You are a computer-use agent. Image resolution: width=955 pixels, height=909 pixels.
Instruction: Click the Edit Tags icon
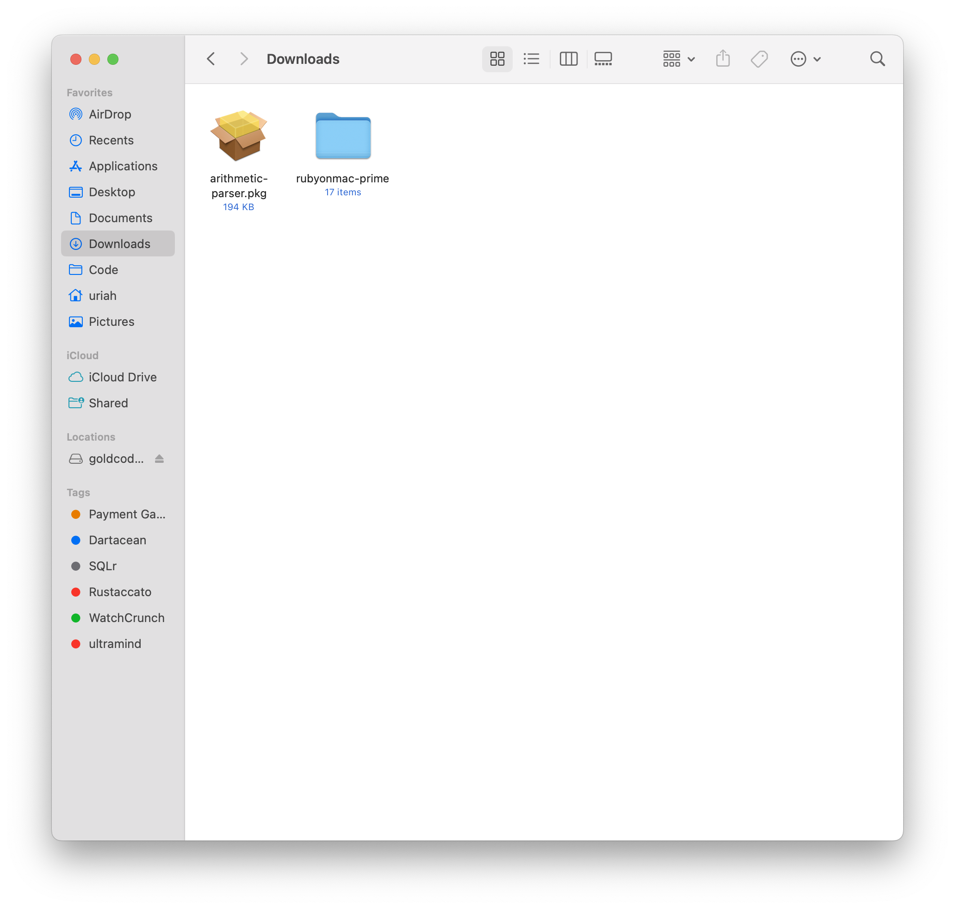tap(759, 59)
